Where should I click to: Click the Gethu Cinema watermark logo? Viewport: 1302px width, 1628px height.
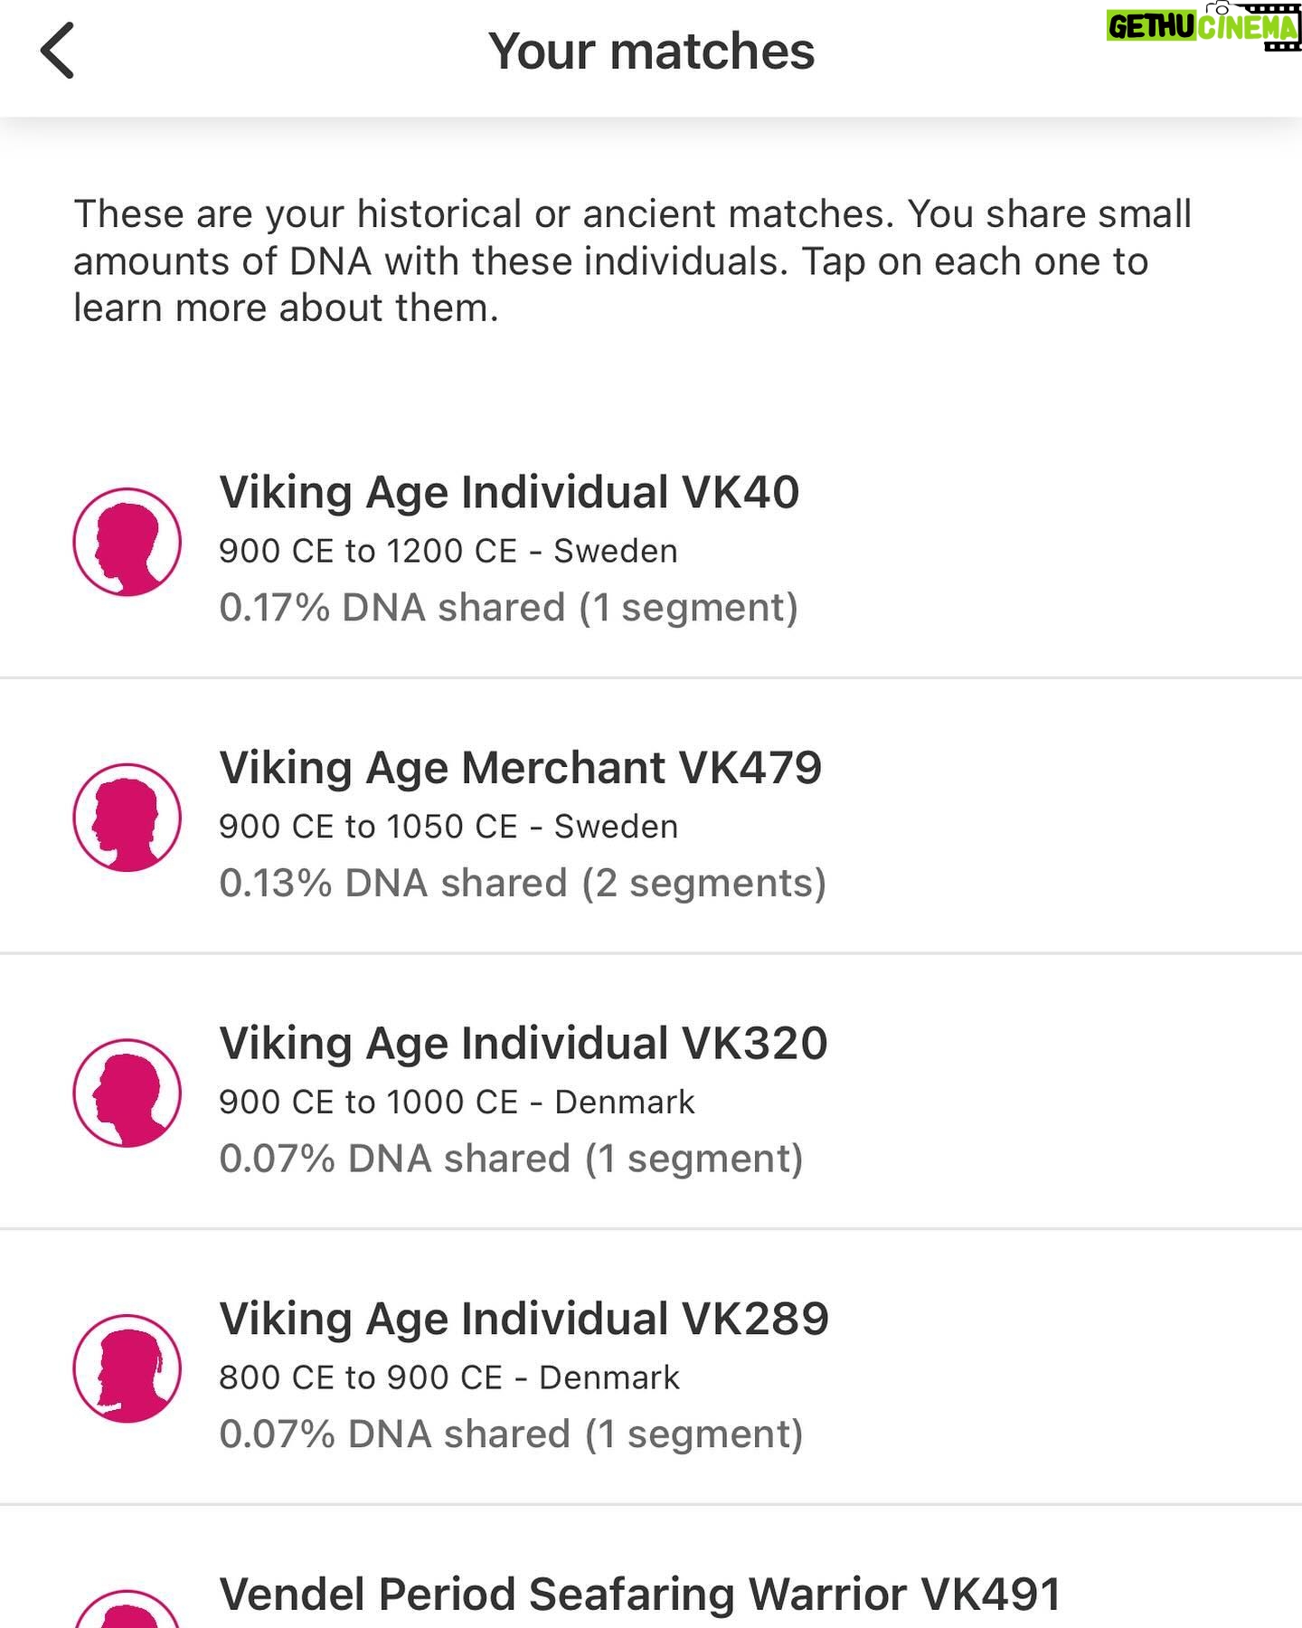pyautogui.click(x=1203, y=25)
